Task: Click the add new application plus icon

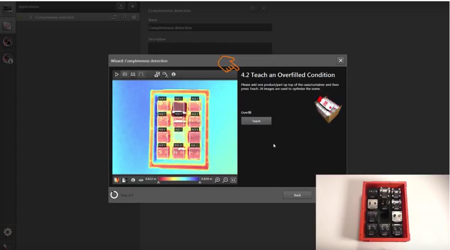Action: pyautogui.click(x=133, y=7)
